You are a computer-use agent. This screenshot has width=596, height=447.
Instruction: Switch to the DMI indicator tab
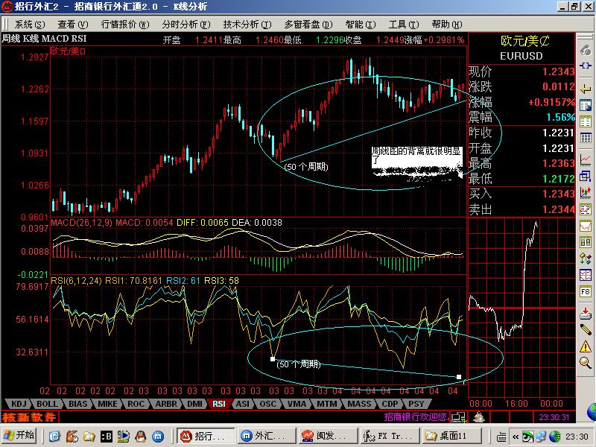(x=194, y=404)
